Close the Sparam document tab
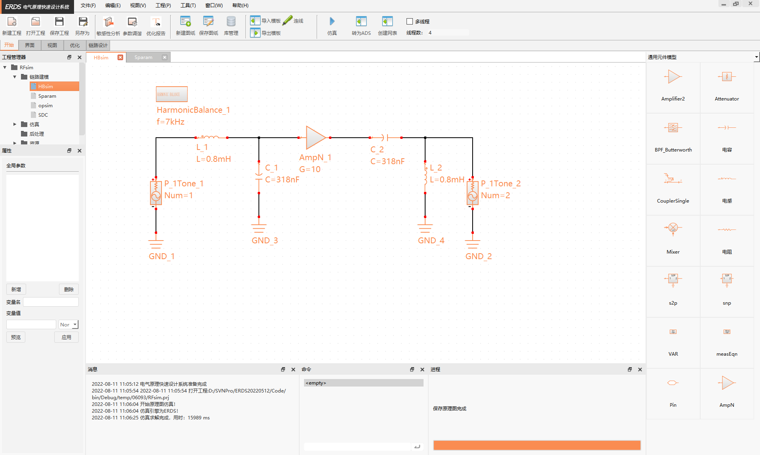The height and width of the screenshot is (455, 760). click(165, 57)
